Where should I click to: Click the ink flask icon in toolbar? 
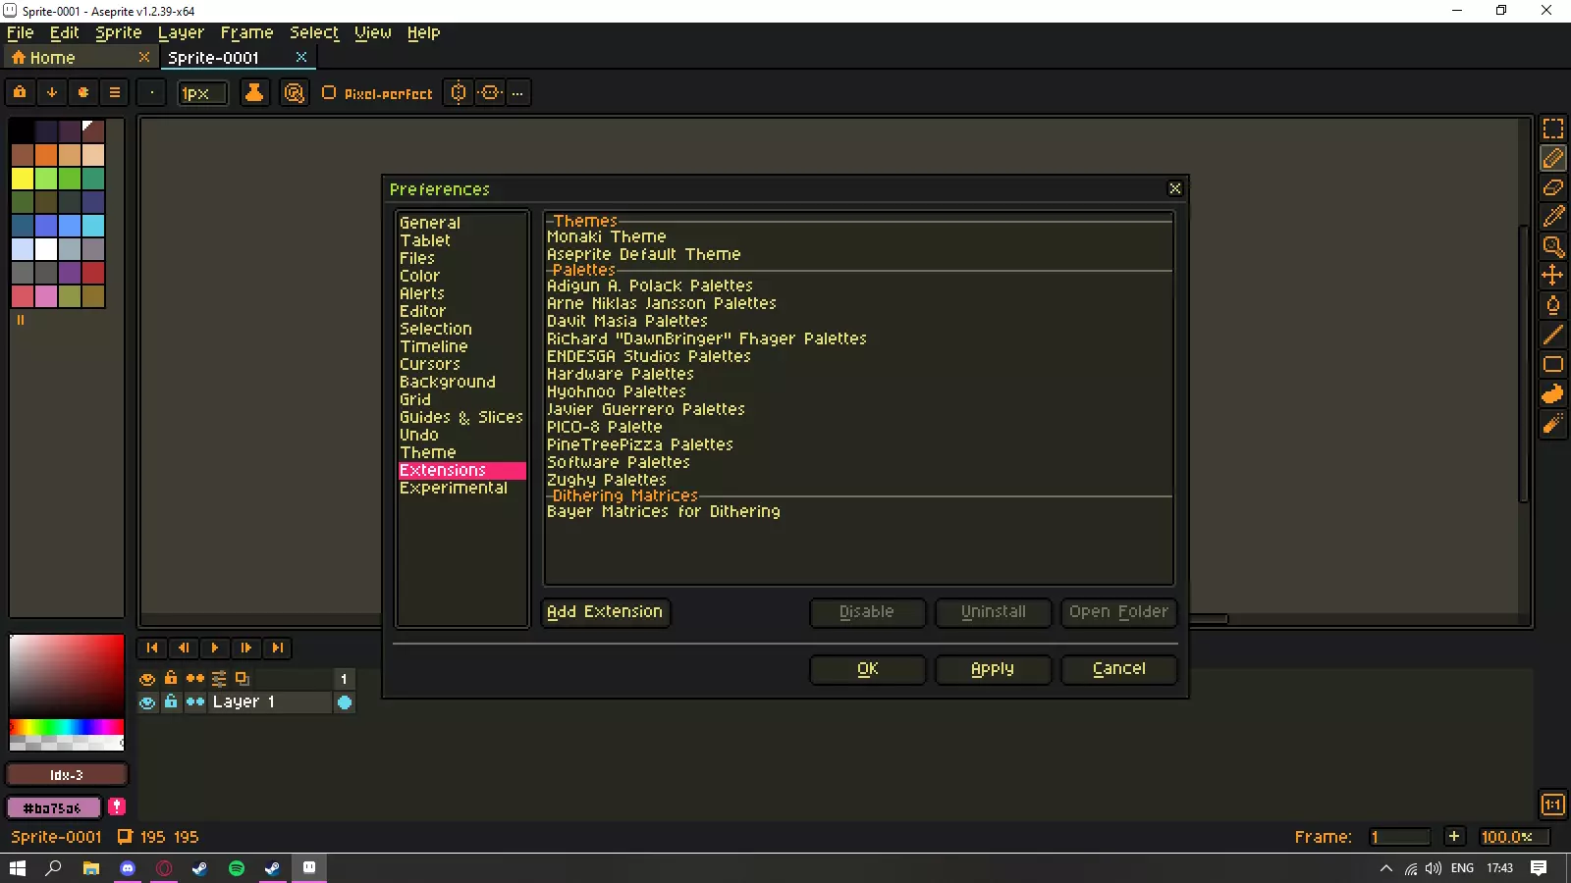254,93
